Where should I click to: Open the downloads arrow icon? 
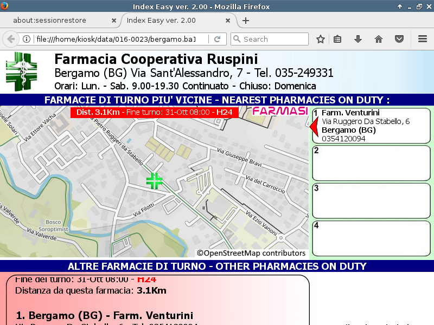click(358, 39)
